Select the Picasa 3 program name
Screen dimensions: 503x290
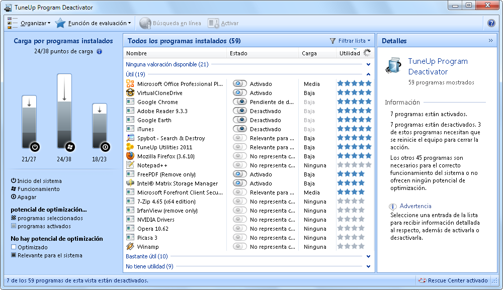pos(147,238)
